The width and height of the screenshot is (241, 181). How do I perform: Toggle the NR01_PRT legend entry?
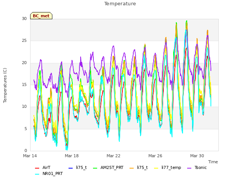click(x=49, y=174)
